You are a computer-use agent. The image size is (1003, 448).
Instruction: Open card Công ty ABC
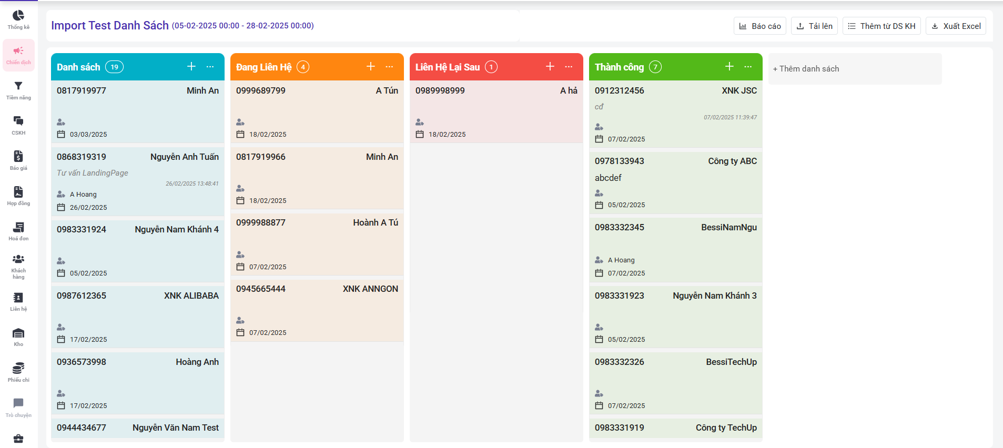[x=676, y=182]
